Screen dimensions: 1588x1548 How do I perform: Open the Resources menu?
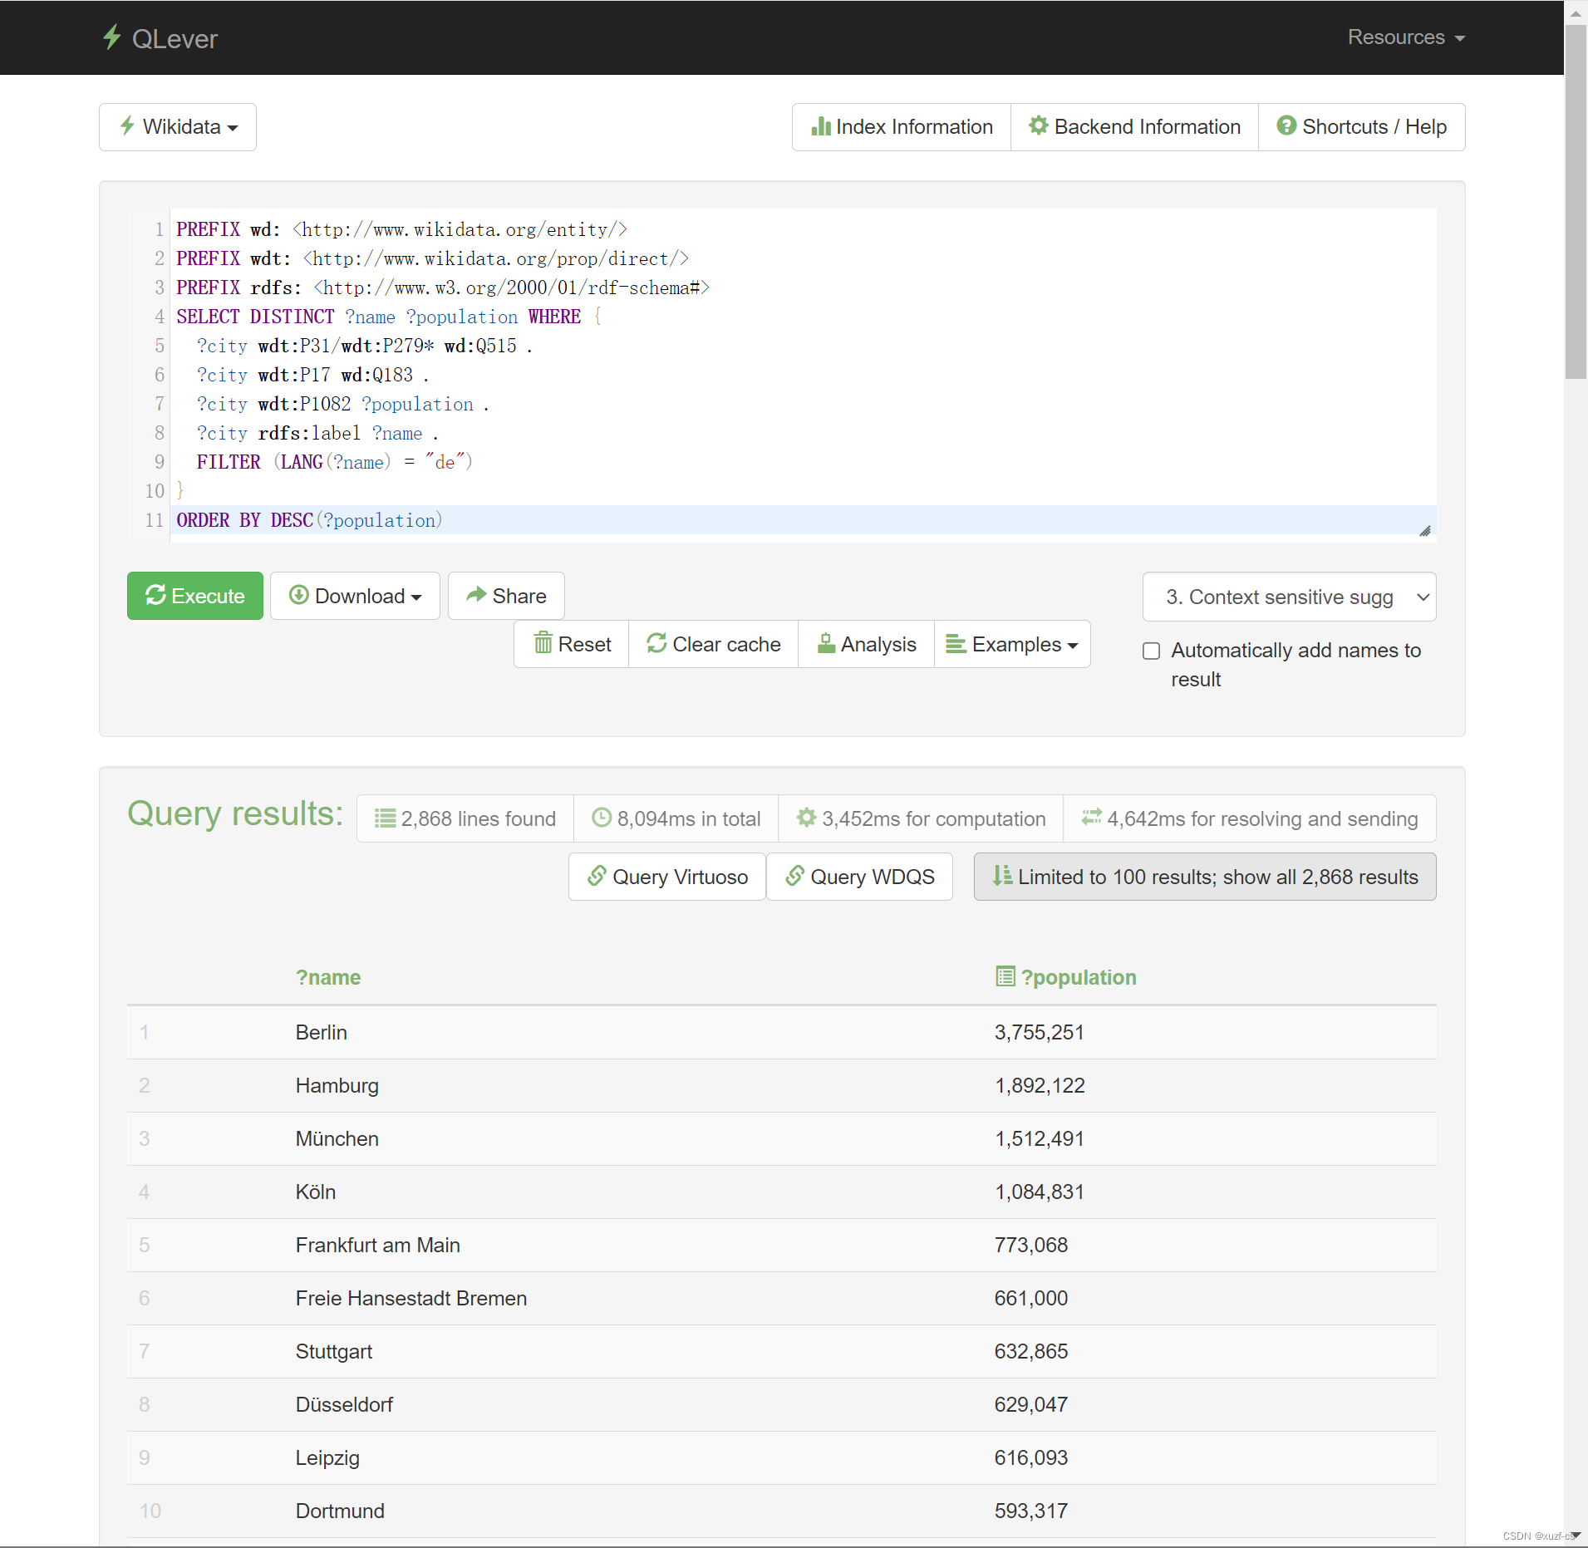(1405, 37)
